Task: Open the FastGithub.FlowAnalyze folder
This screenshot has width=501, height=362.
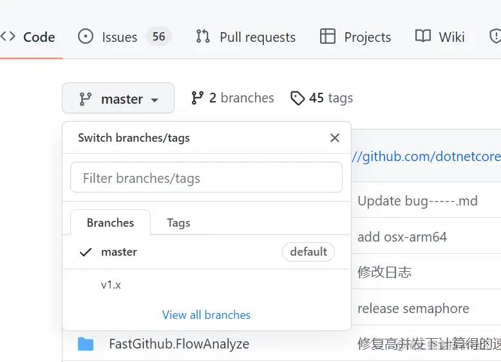Action: tap(179, 344)
